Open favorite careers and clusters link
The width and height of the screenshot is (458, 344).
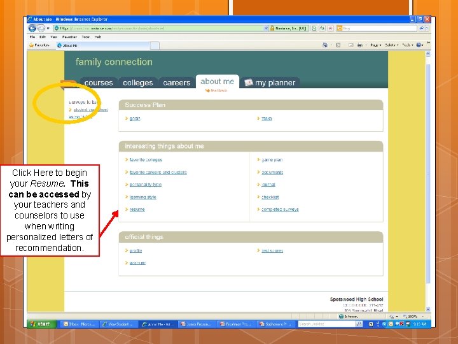point(158,172)
